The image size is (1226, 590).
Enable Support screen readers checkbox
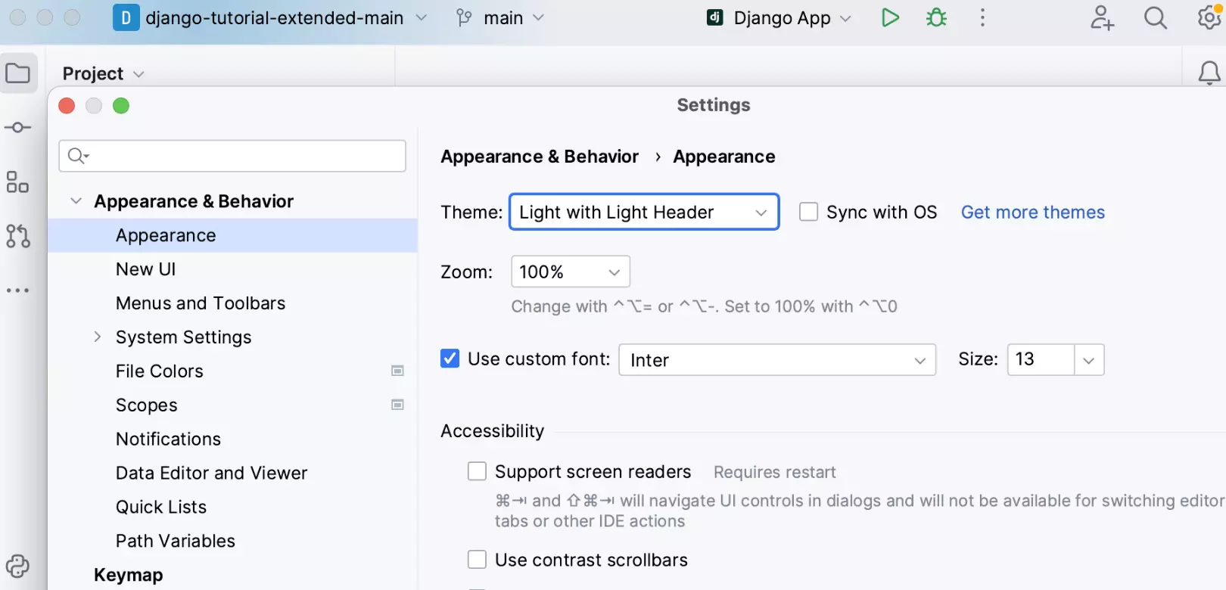[x=477, y=471]
